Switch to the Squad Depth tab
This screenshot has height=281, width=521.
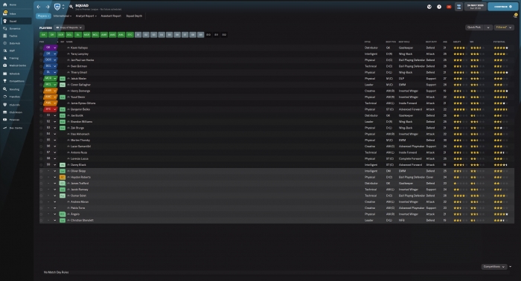click(x=134, y=16)
